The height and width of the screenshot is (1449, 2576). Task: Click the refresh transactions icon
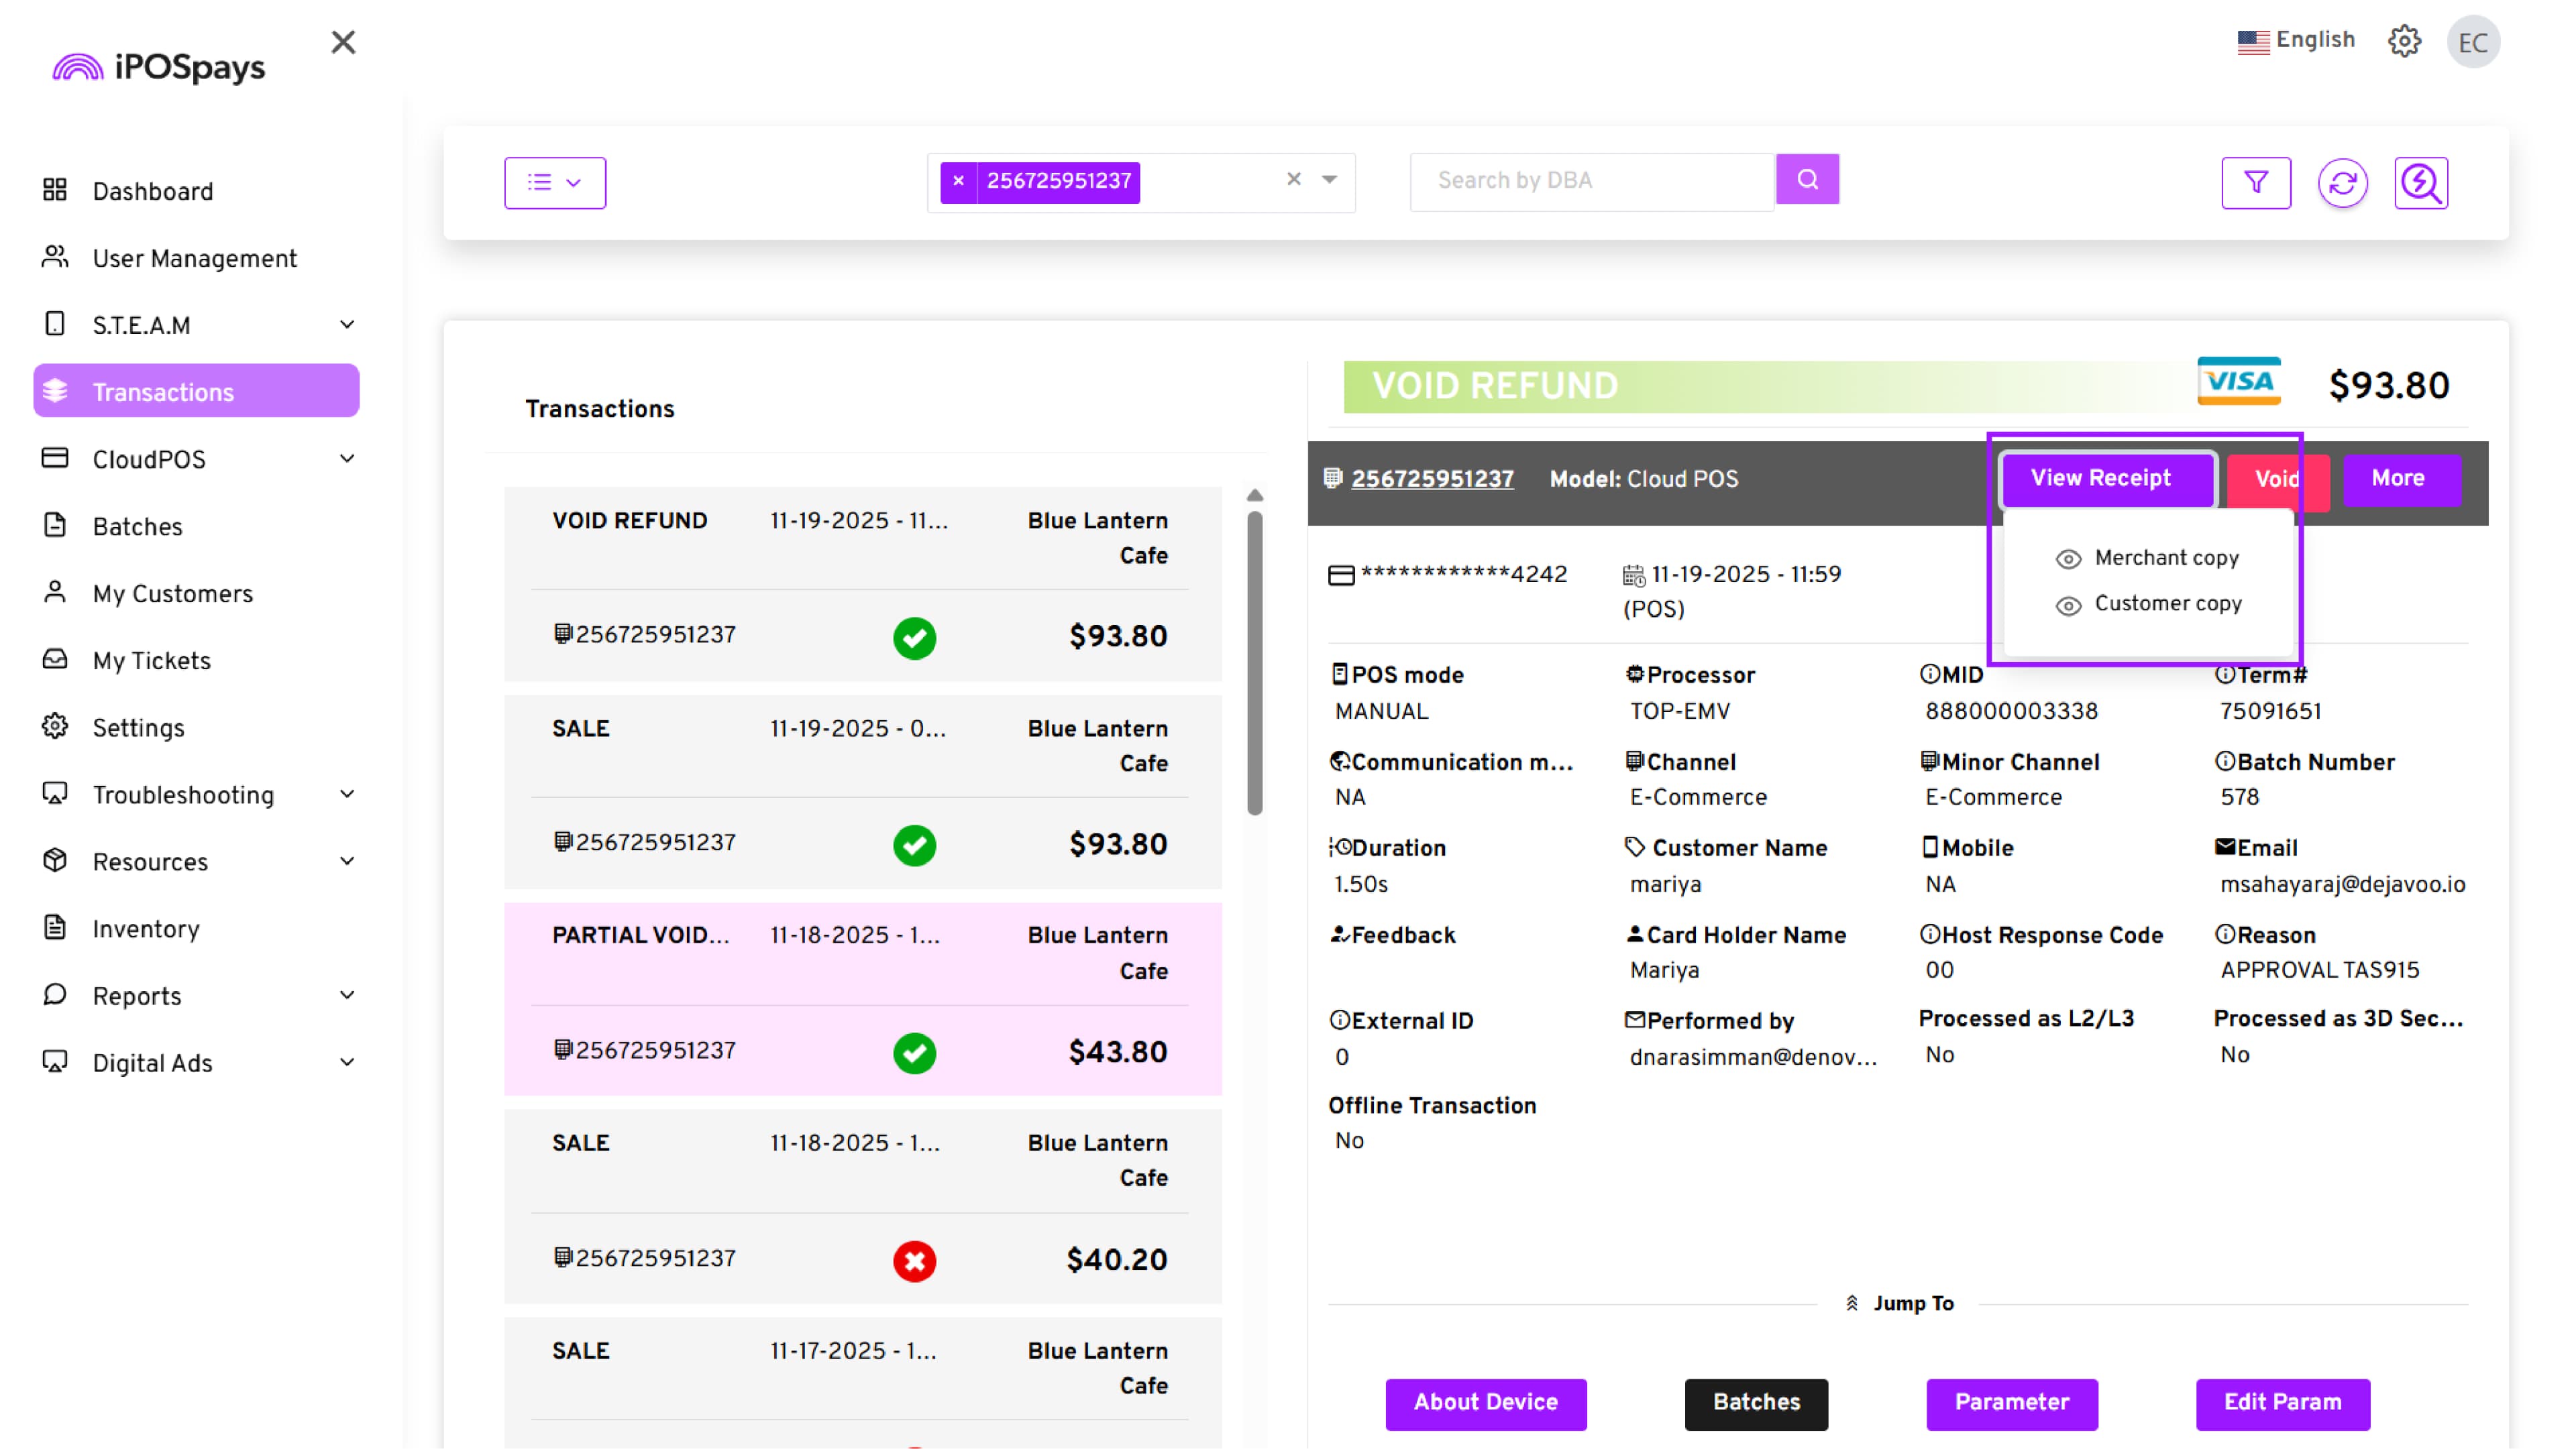pos(2342,182)
